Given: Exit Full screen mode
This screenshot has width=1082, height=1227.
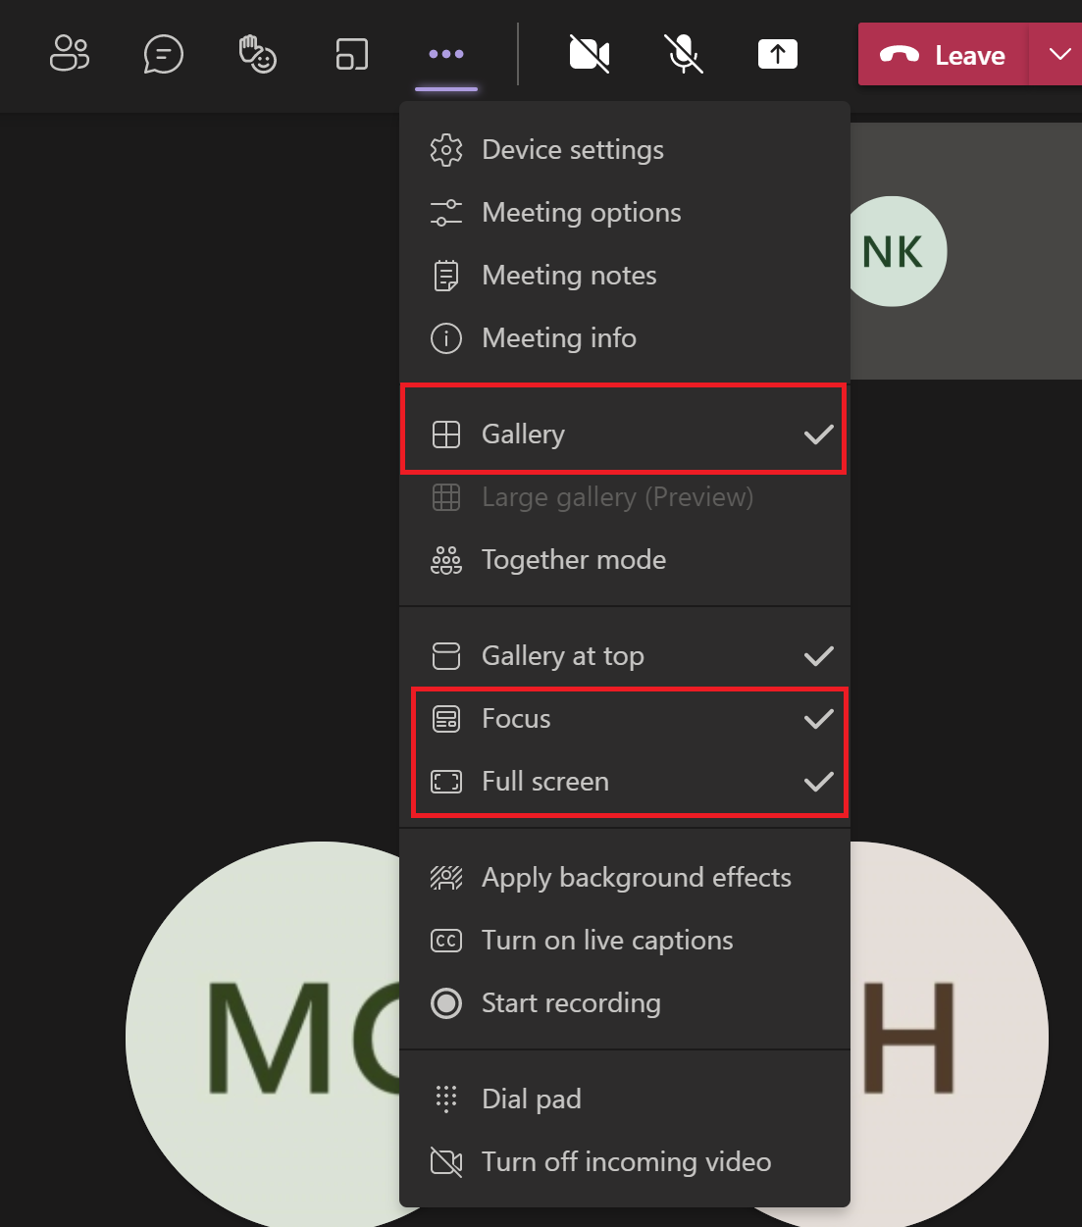Looking at the screenshot, I should [544, 781].
